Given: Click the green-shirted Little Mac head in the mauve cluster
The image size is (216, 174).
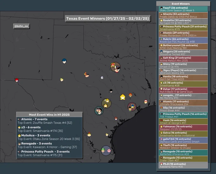Looking at the screenshot, I should click(130, 109).
